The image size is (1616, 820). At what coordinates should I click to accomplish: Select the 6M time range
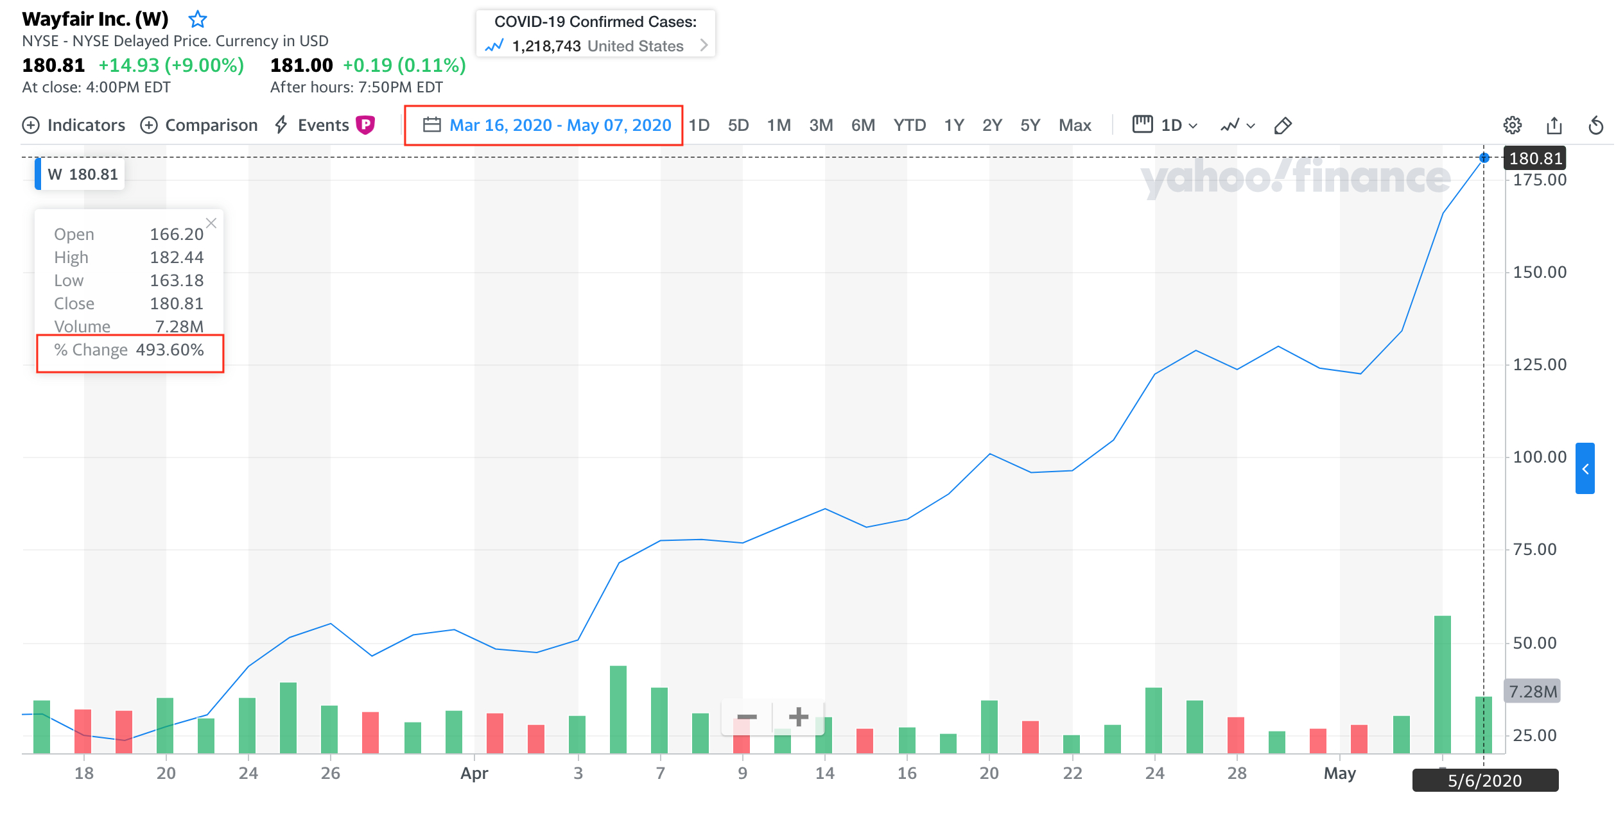click(x=864, y=125)
